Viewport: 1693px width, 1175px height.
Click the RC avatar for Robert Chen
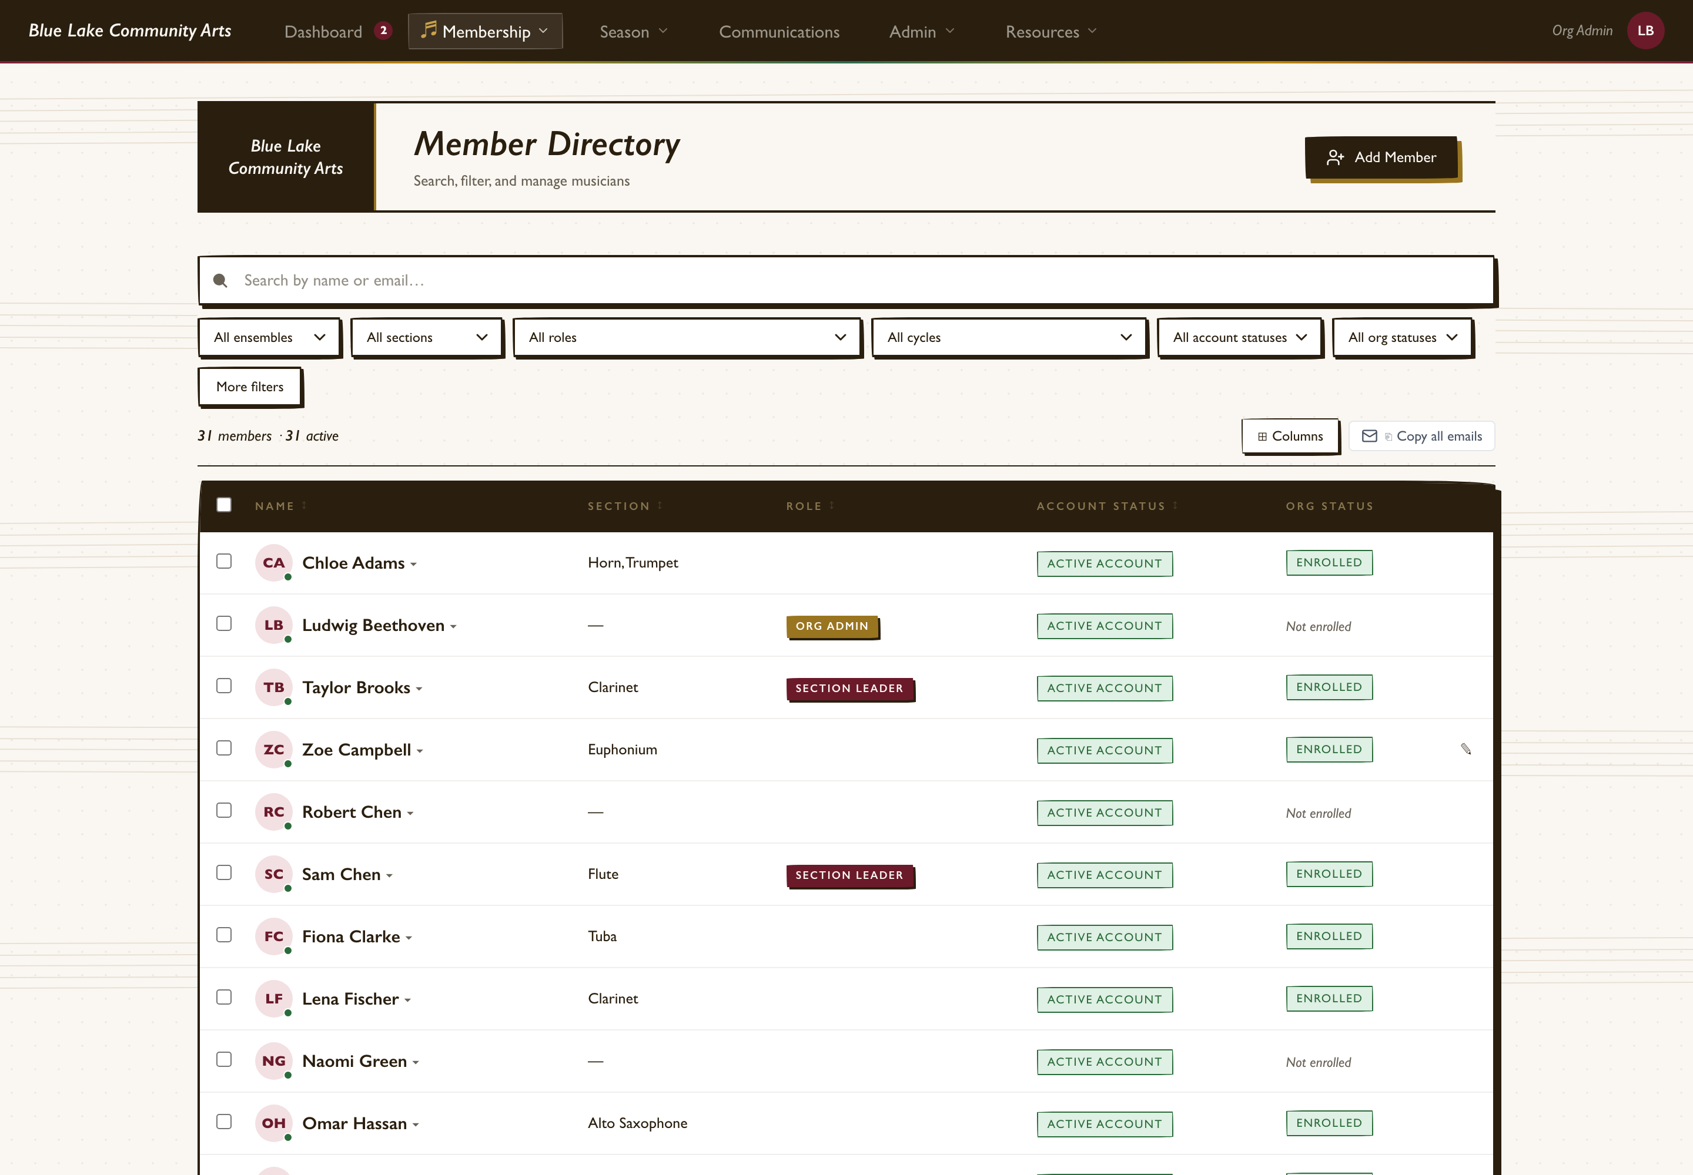point(273,811)
